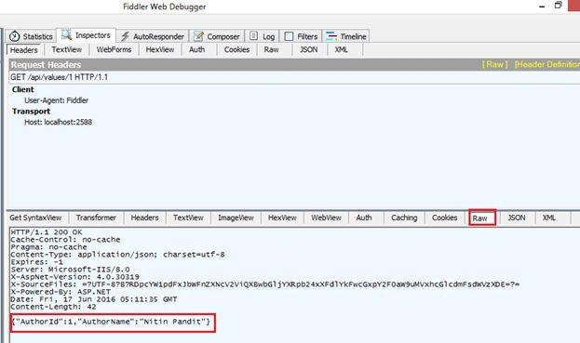This screenshot has width=580, height=343.
Task: Select the Host localhost:2588 header entry
Action: pyautogui.click(x=58, y=122)
